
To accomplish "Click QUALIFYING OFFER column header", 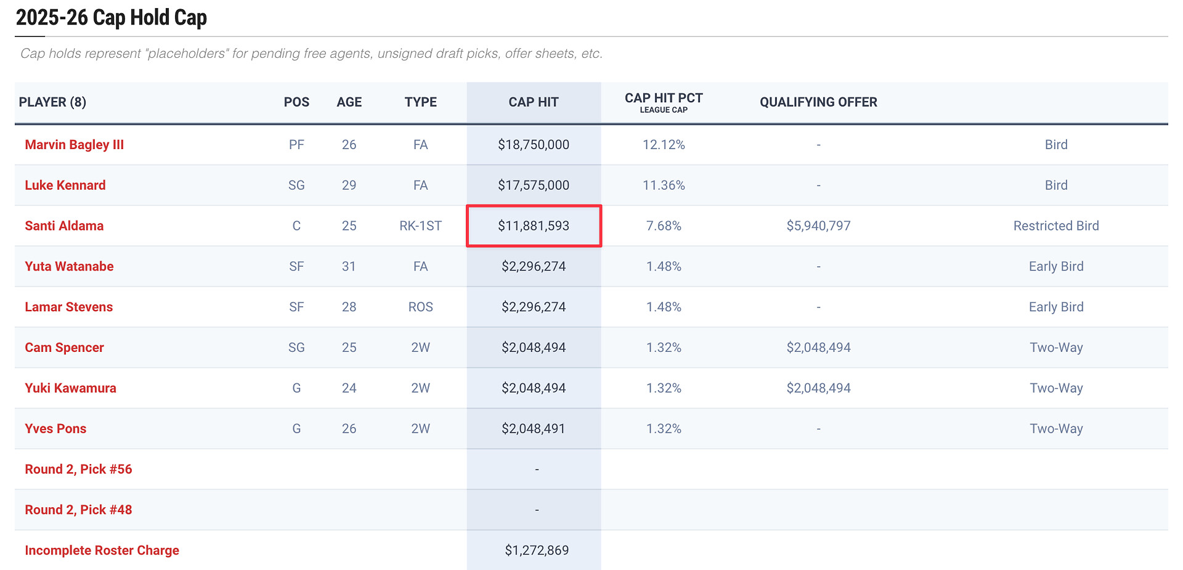I will pos(818,102).
